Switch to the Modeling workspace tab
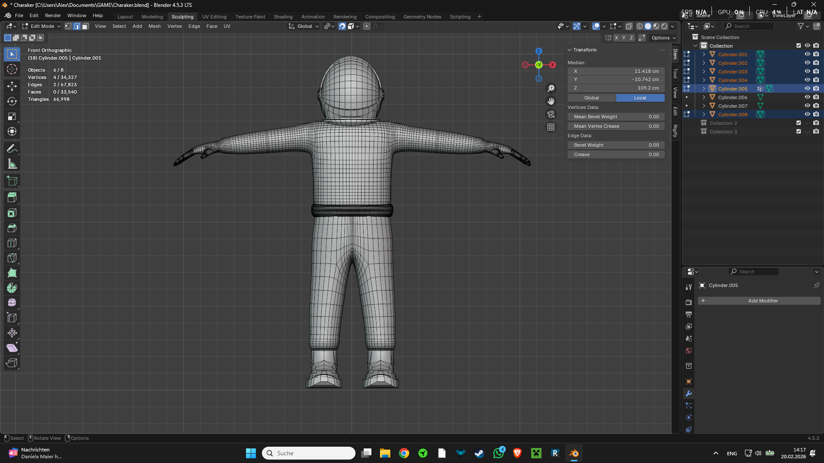The width and height of the screenshot is (824, 463). [x=152, y=17]
